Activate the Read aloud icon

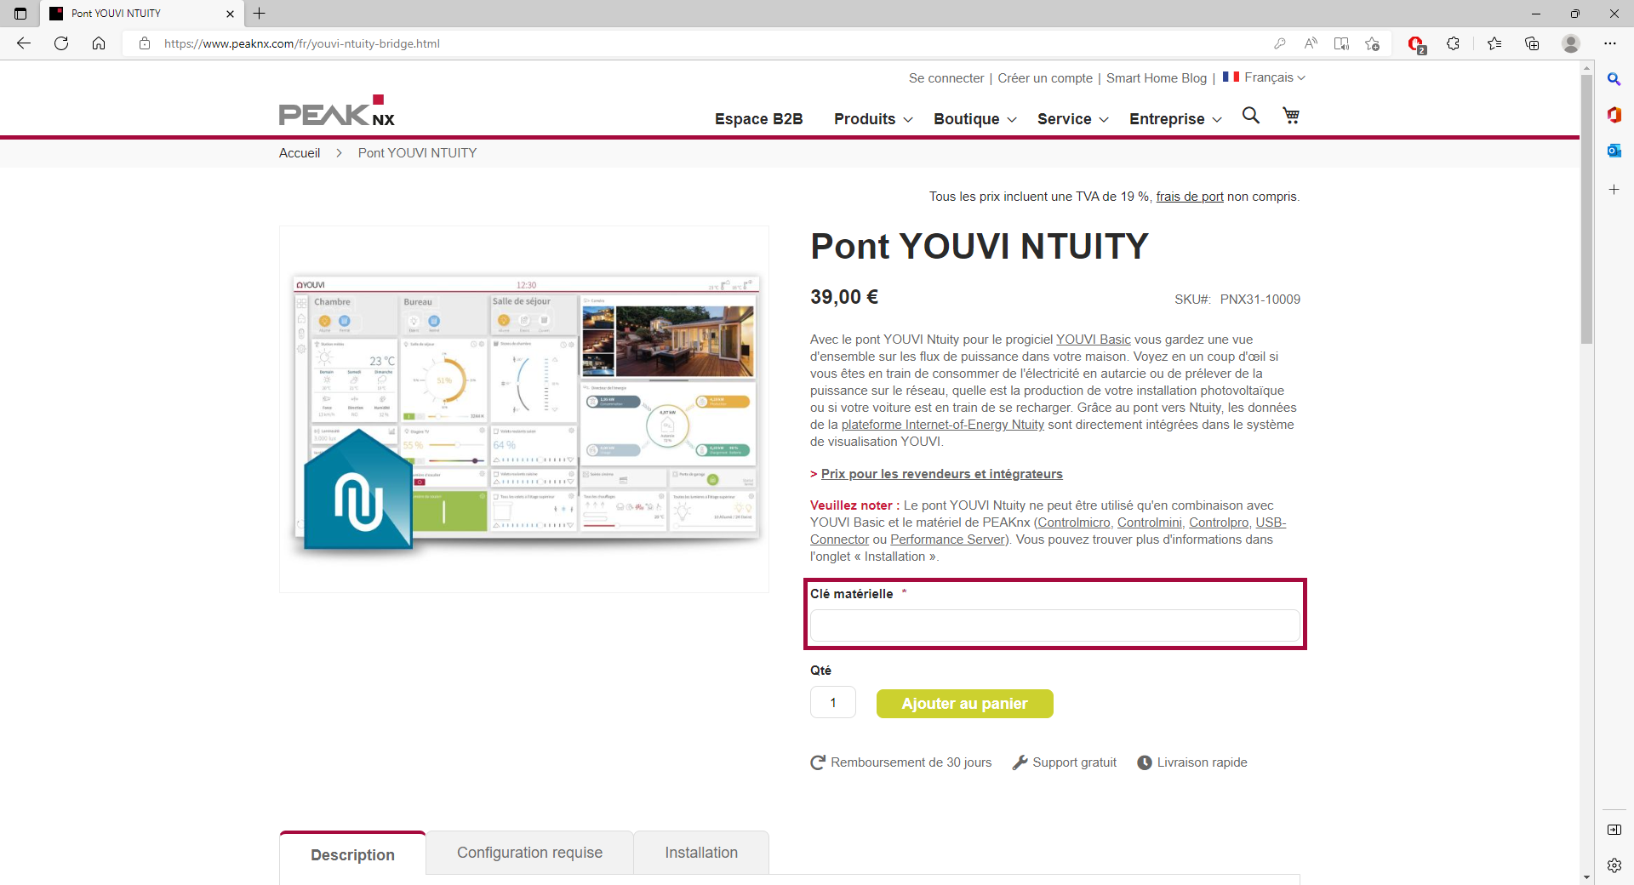pos(1311,43)
